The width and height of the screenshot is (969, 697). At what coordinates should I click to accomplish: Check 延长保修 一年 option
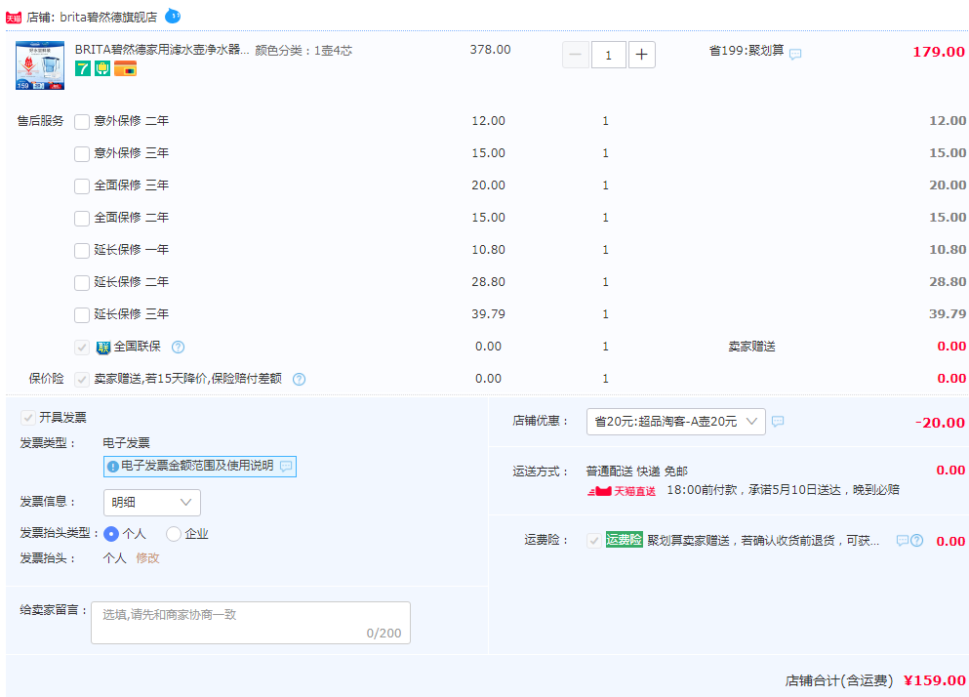pyautogui.click(x=82, y=251)
